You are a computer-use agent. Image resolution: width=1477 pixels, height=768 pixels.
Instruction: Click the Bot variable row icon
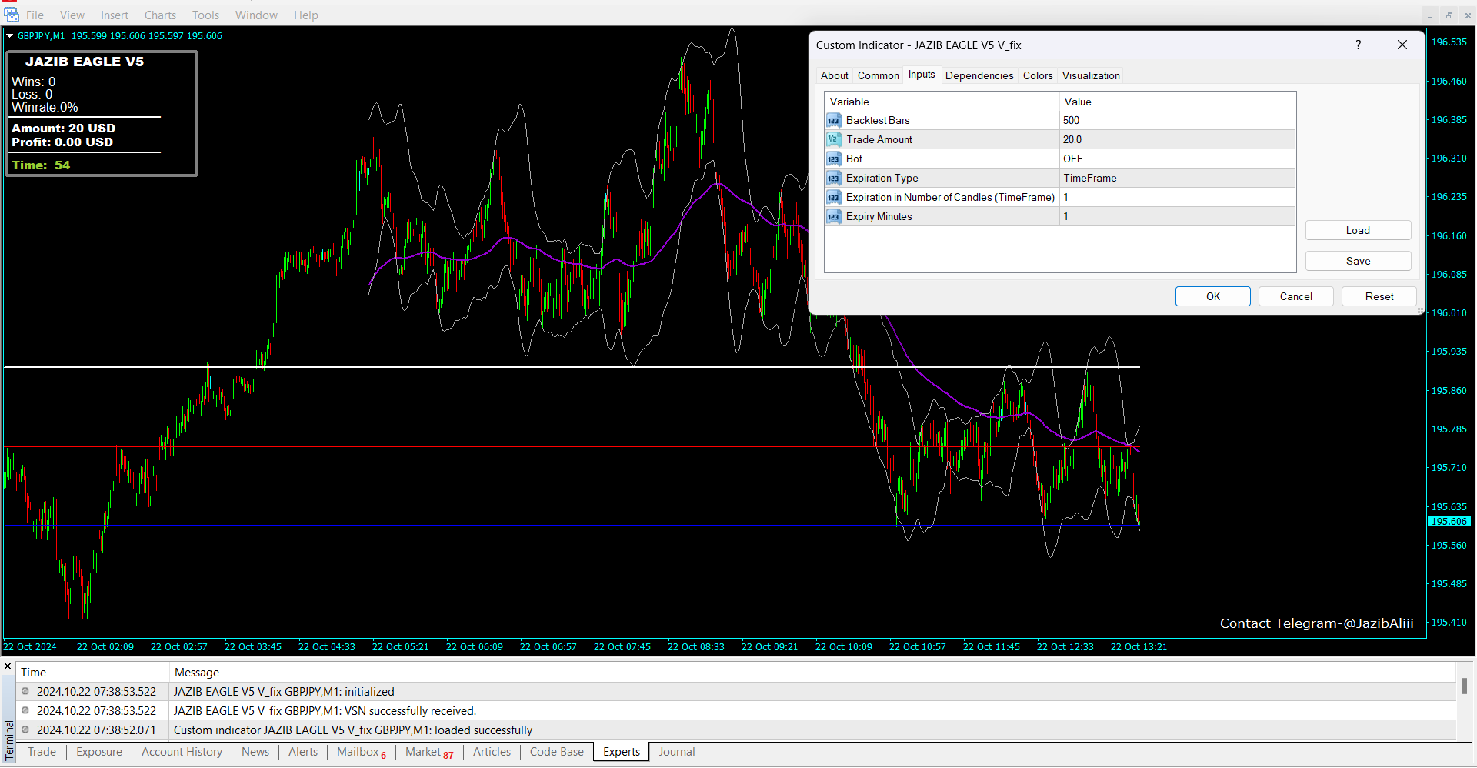[x=834, y=159]
